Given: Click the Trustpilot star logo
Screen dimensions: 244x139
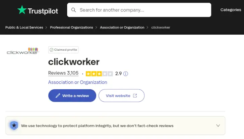Looking at the screenshot, I should (x=22, y=10).
